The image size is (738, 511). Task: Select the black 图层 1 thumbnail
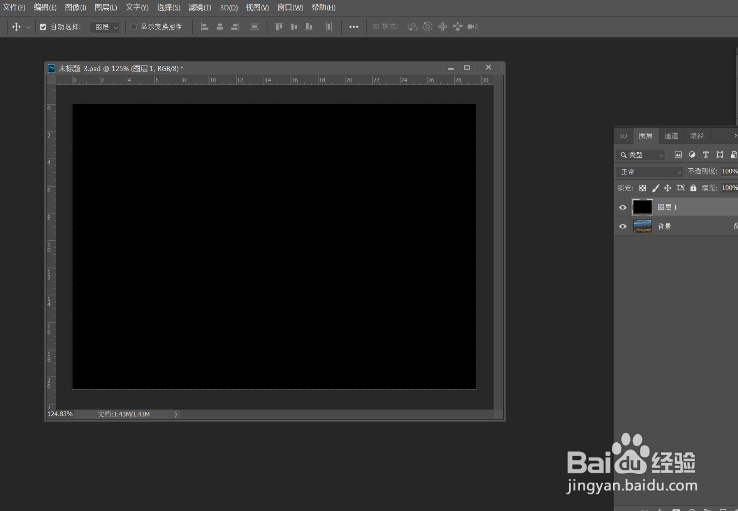click(x=643, y=207)
